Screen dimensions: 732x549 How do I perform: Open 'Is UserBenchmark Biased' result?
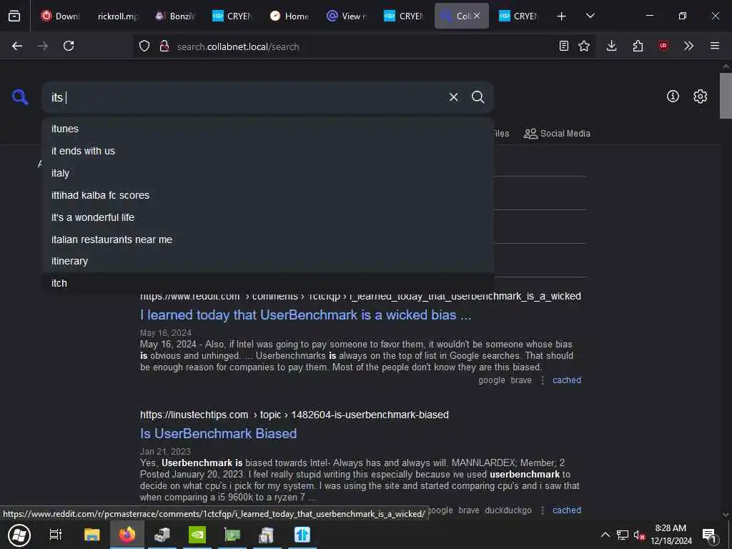click(219, 433)
